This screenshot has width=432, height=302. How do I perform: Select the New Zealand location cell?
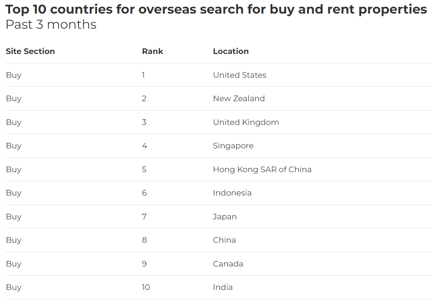239,99
